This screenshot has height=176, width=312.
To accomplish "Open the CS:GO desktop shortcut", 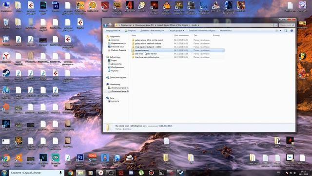I will click(80, 7).
